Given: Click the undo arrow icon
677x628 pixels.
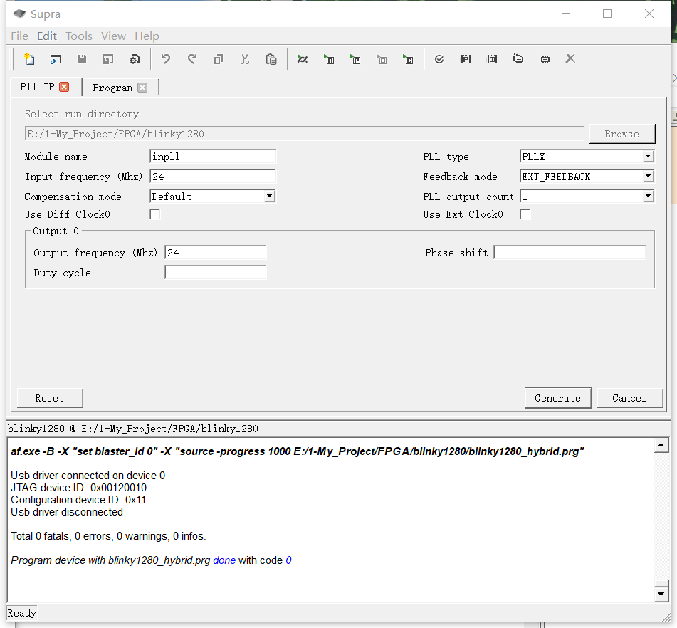Looking at the screenshot, I should point(166,59).
